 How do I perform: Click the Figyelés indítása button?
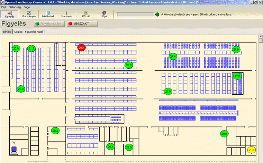point(48,24)
